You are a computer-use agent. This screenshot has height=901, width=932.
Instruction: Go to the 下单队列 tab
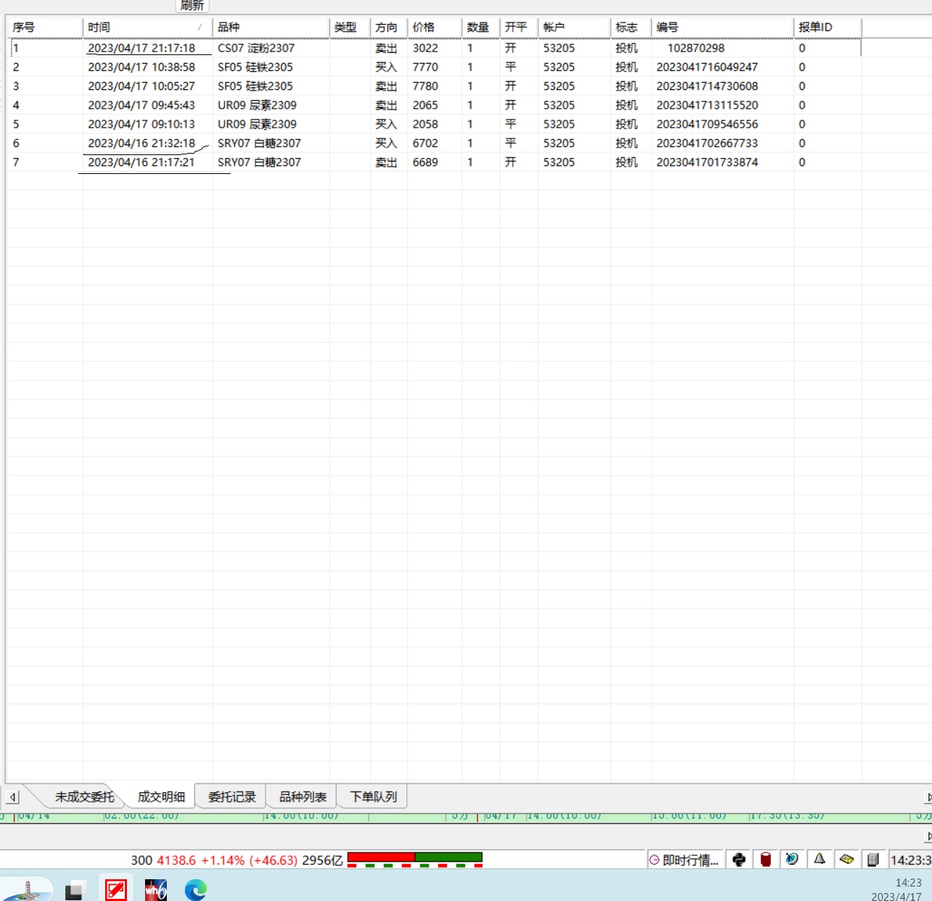[x=374, y=797]
